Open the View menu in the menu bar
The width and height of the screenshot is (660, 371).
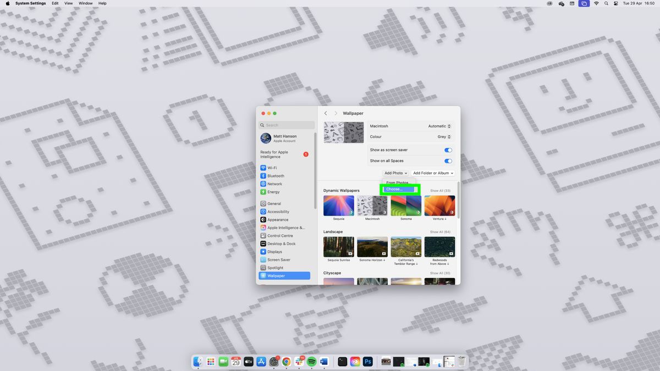tap(68, 3)
